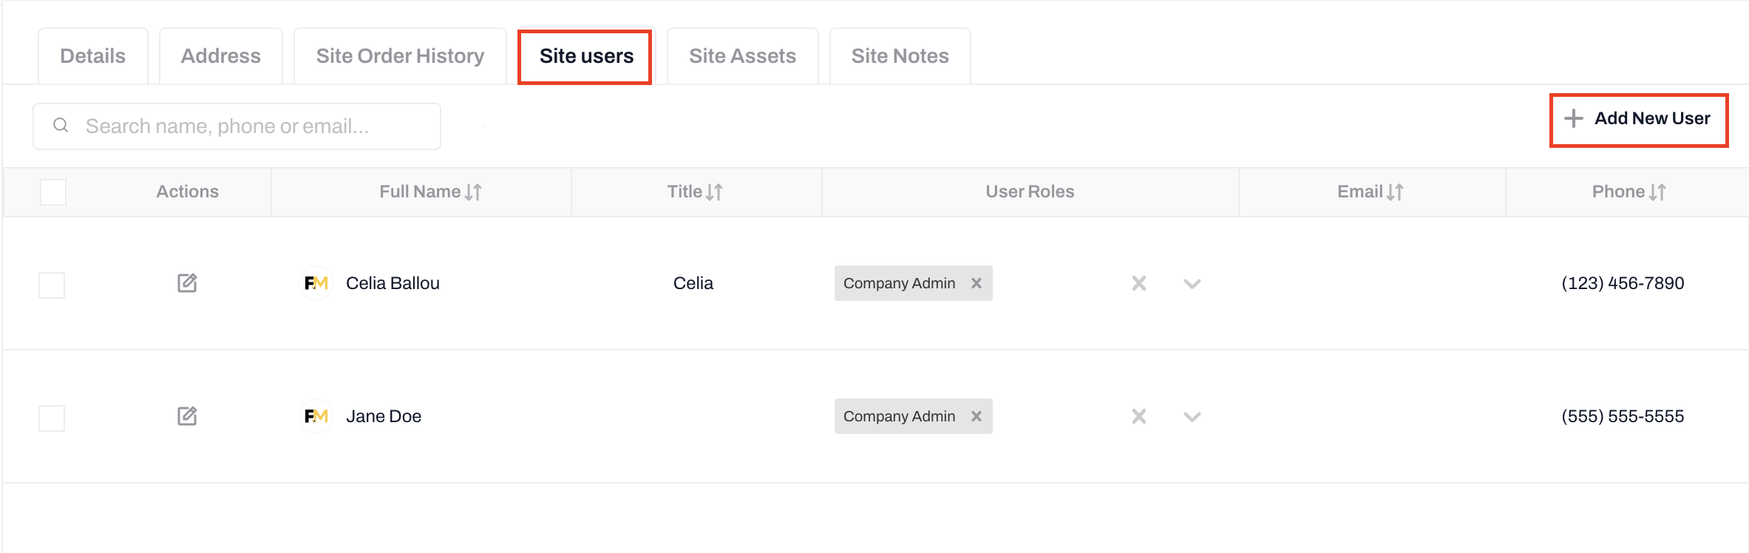
Task: Open the Site Assets tab
Action: click(742, 56)
